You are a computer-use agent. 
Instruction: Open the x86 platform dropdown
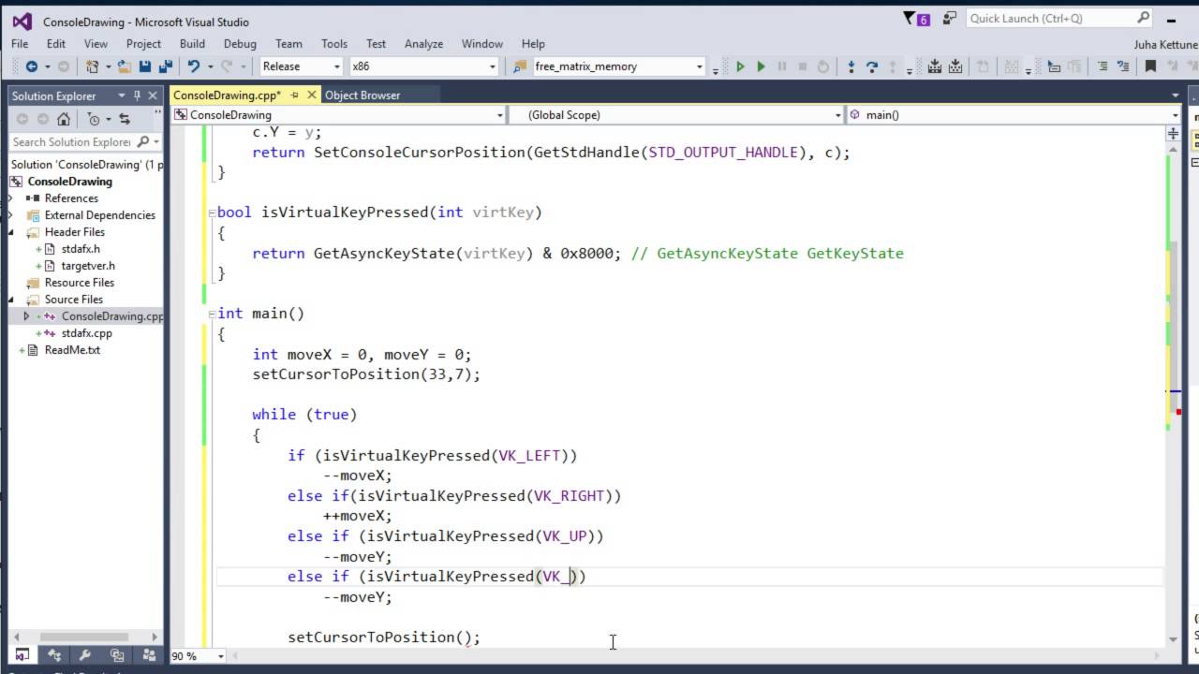423,66
